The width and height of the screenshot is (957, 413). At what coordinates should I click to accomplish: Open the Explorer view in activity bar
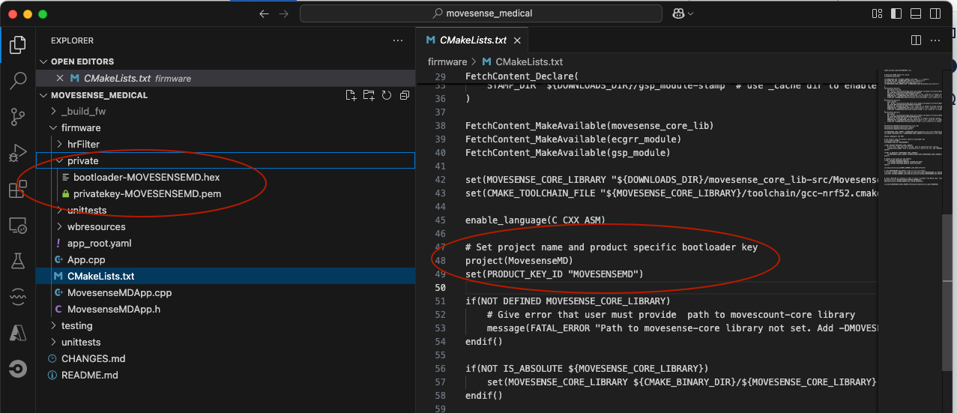[x=18, y=45]
